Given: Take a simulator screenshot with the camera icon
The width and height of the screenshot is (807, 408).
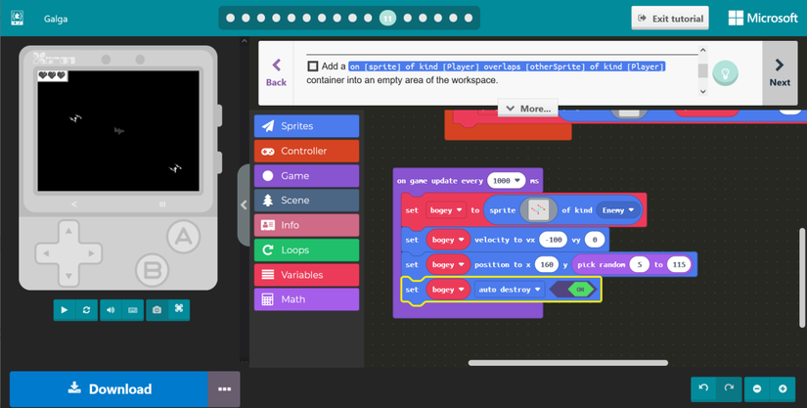Looking at the screenshot, I should 157,310.
